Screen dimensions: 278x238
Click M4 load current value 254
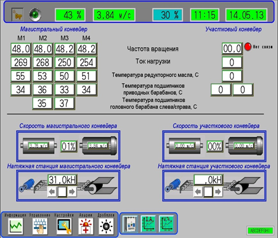pyautogui.click(x=87, y=62)
